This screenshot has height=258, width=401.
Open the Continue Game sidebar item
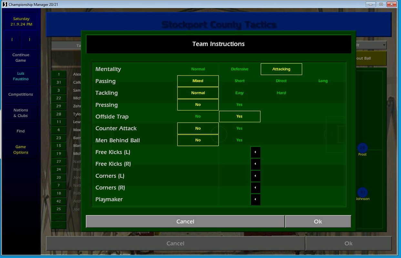tap(21, 58)
